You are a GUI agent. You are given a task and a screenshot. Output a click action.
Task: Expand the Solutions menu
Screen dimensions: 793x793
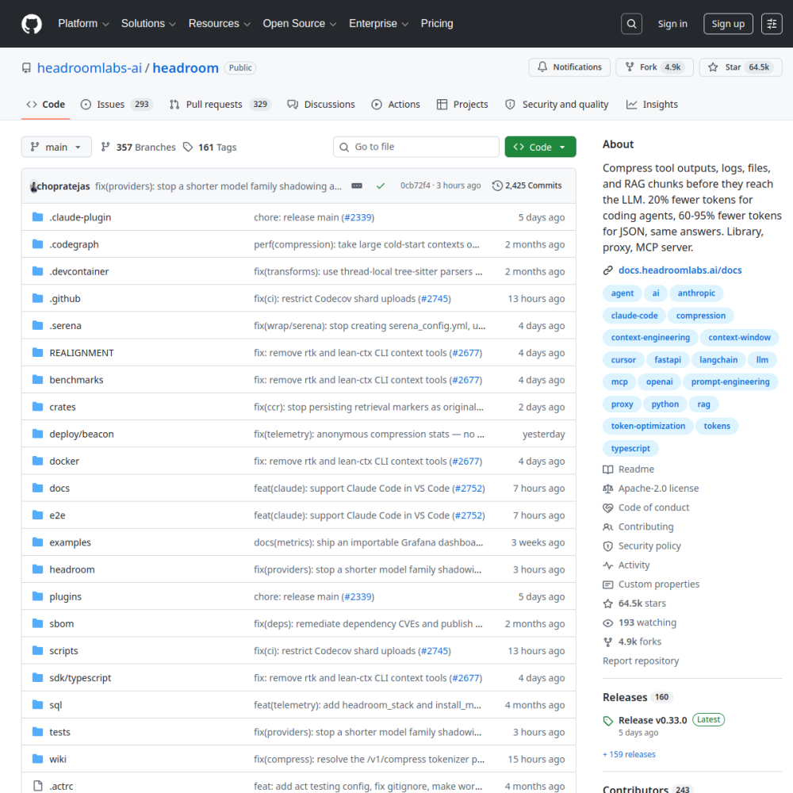[x=148, y=24]
